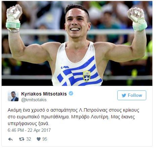Viewport: 157px width, 151px height.
Task: Open Kyriakos Mitsotakis profile avatar
Action: [x=13, y=96]
